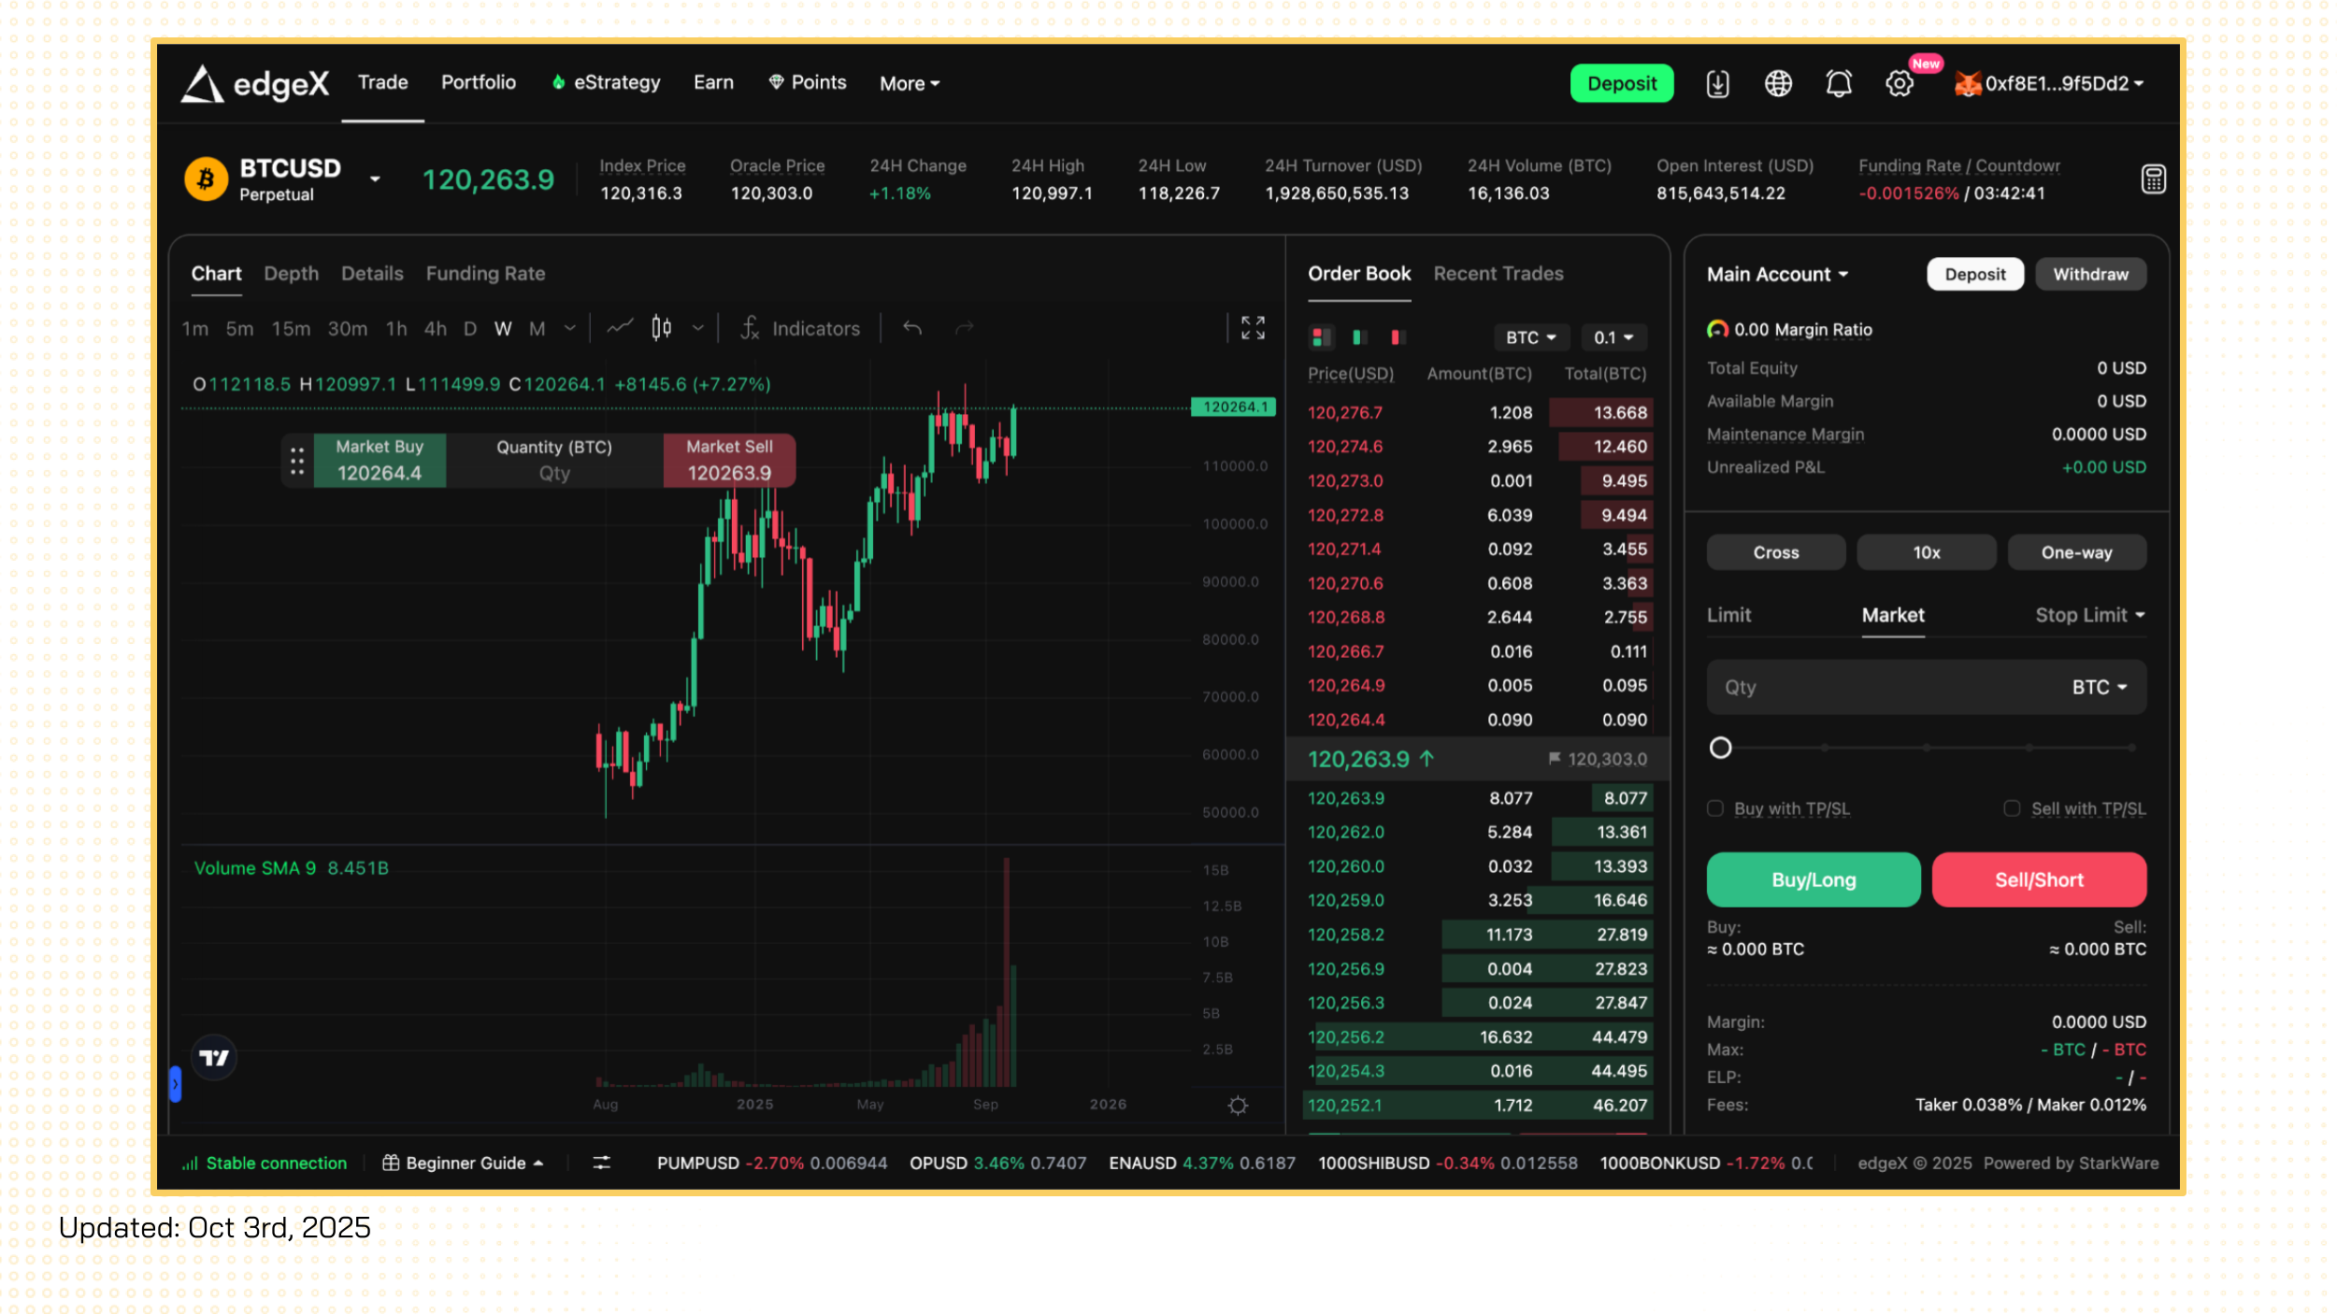Click the TradingView logo on the chart

pyautogui.click(x=214, y=1056)
